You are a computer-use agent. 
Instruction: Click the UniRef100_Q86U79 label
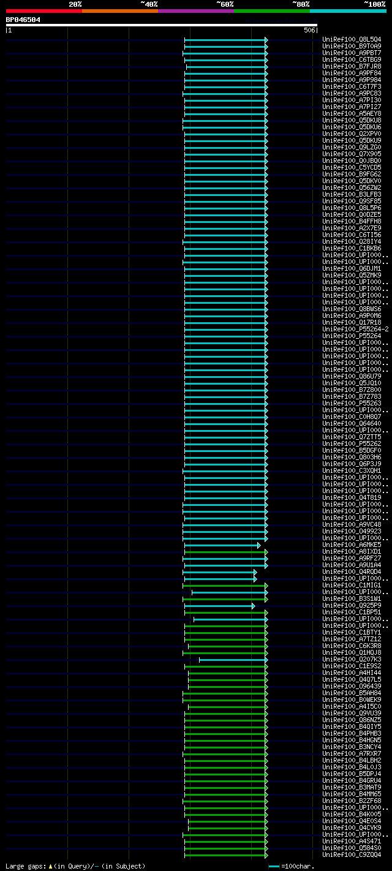point(352,376)
